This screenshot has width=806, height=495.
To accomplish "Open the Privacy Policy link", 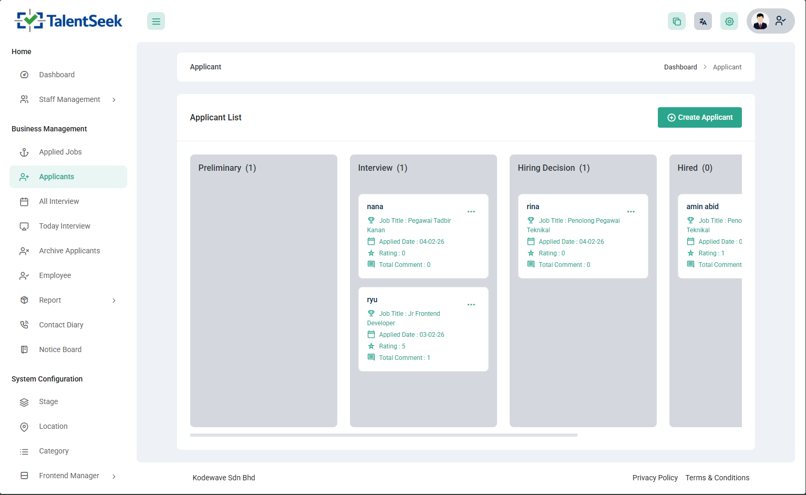I will point(655,478).
